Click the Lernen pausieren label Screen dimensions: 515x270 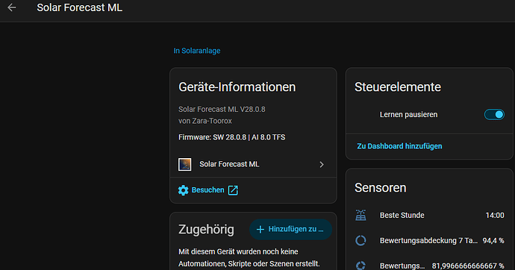coord(408,115)
